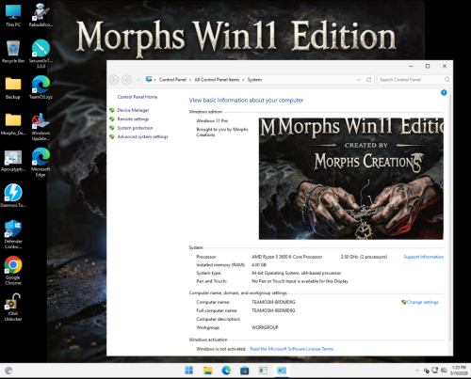Viewport: 471px width, 379px height.
Task: Open the recent locations dropdown arrow
Action: 138,80
